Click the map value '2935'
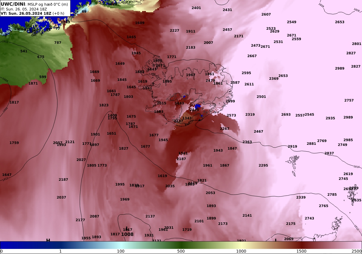The image size is (362, 254). click(330, 118)
